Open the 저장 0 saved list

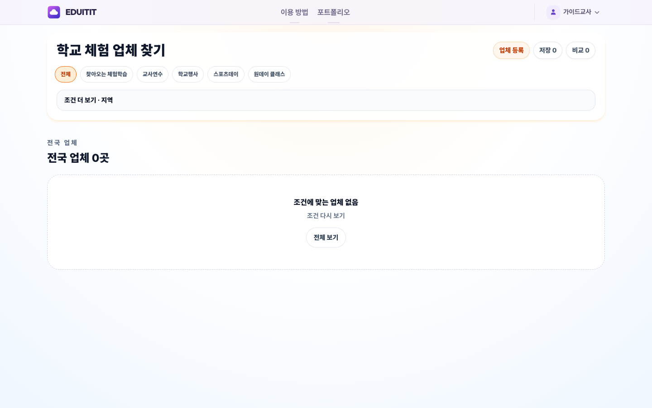[548, 50]
